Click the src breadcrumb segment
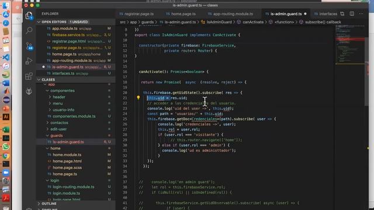This screenshot has width=374, height=210. (123, 22)
